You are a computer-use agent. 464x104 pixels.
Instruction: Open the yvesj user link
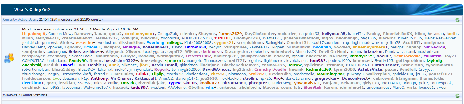pyautogui.click(x=441, y=88)
